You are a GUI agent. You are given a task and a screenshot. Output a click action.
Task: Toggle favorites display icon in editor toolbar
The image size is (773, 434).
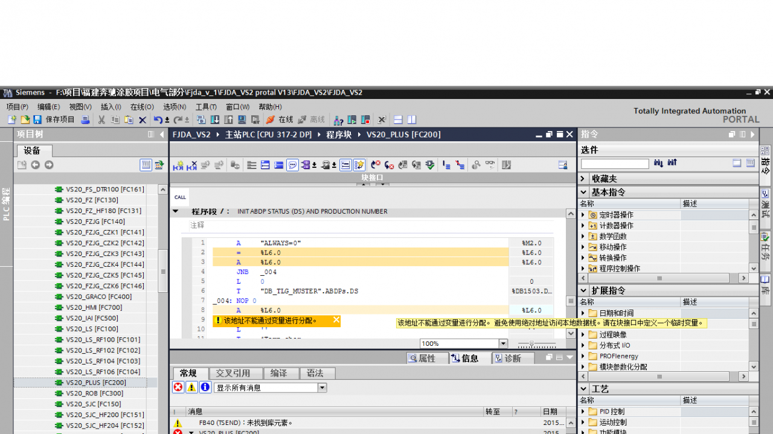click(359, 165)
